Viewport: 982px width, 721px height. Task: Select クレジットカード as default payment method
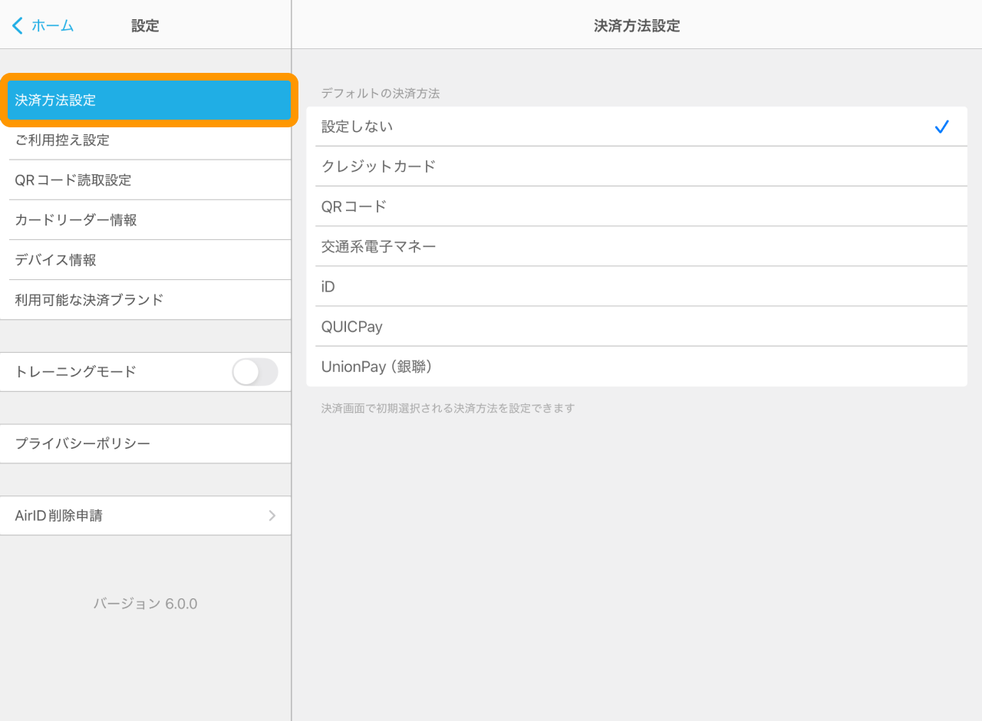pyautogui.click(x=537, y=166)
